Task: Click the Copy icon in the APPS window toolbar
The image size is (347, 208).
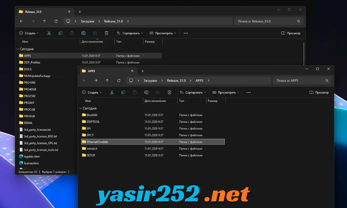Action: [x=123, y=92]
